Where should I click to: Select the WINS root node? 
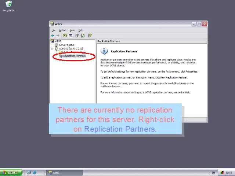coord(58,41)
